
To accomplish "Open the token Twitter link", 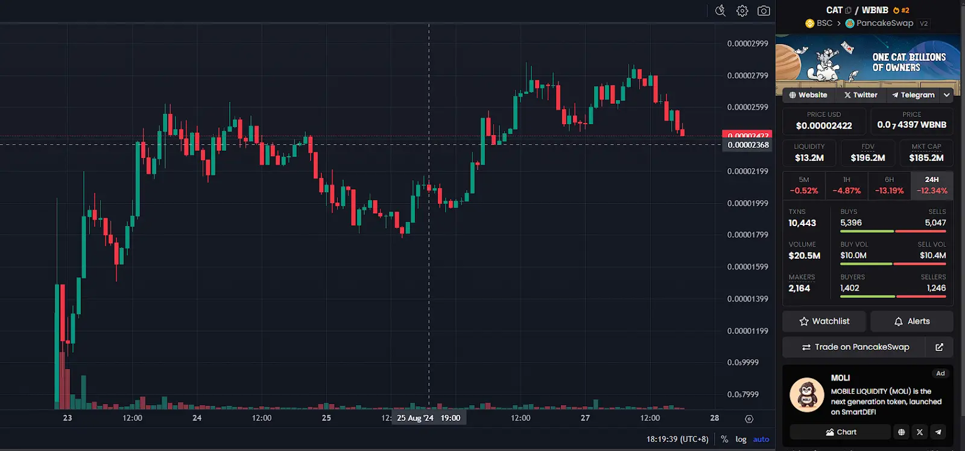I will 861,95.
